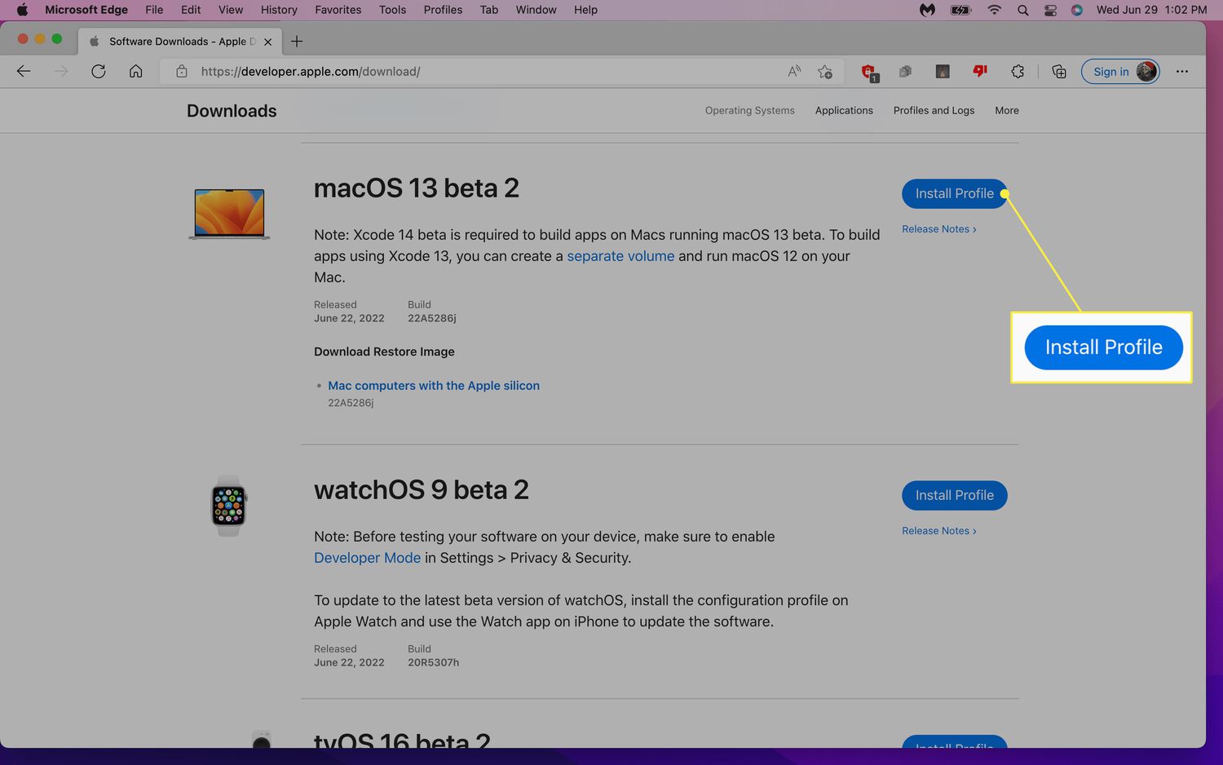Open the Extensions puzzle piece icon

pyautogui.click(x=1018, y=72)
